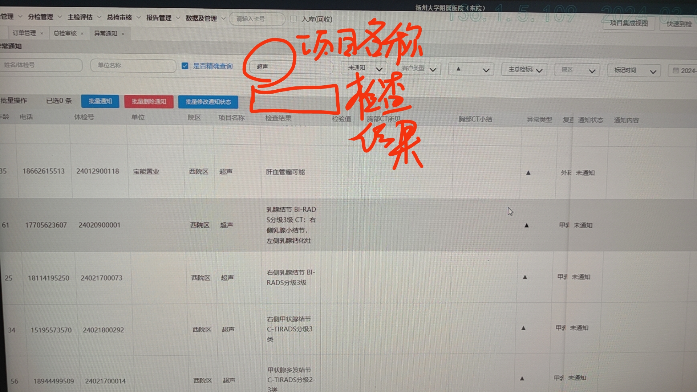Click the ▲ icon in row 24021800292
This screenshot has width=697, height=392.
(523, 328)
